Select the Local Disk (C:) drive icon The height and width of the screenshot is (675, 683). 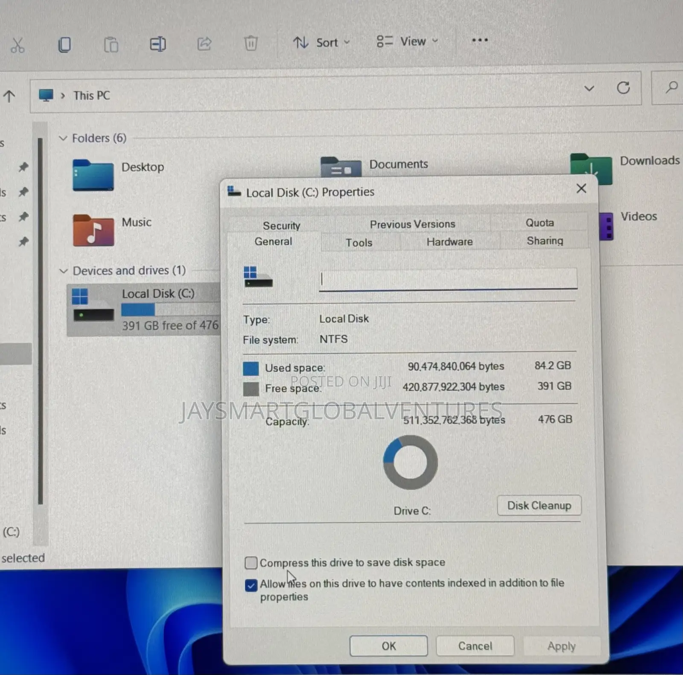pyautogui.click(x=93, y=304)
